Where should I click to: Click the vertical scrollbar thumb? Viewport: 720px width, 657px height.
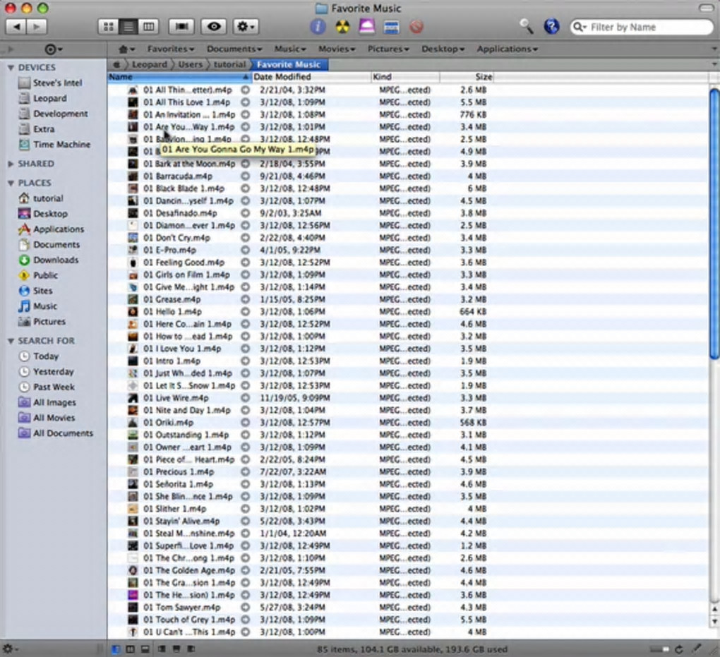(x=714, y=224)
